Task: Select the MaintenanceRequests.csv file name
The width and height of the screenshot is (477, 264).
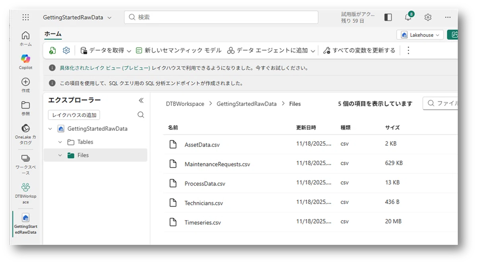Action: [217, 164]
